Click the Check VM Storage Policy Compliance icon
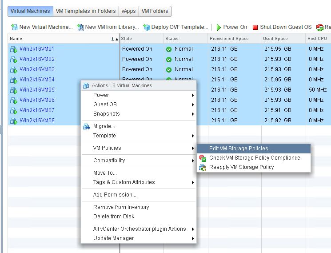 click(203, 158)
